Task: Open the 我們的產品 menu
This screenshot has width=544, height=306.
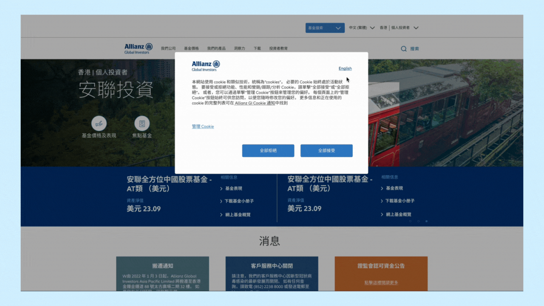Action: 216,48
